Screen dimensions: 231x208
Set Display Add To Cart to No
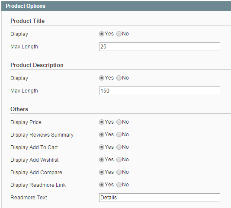click(x=119, y=147)
